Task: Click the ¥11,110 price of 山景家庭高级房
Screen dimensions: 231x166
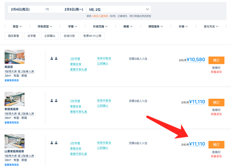Action: tap(197, 144)
